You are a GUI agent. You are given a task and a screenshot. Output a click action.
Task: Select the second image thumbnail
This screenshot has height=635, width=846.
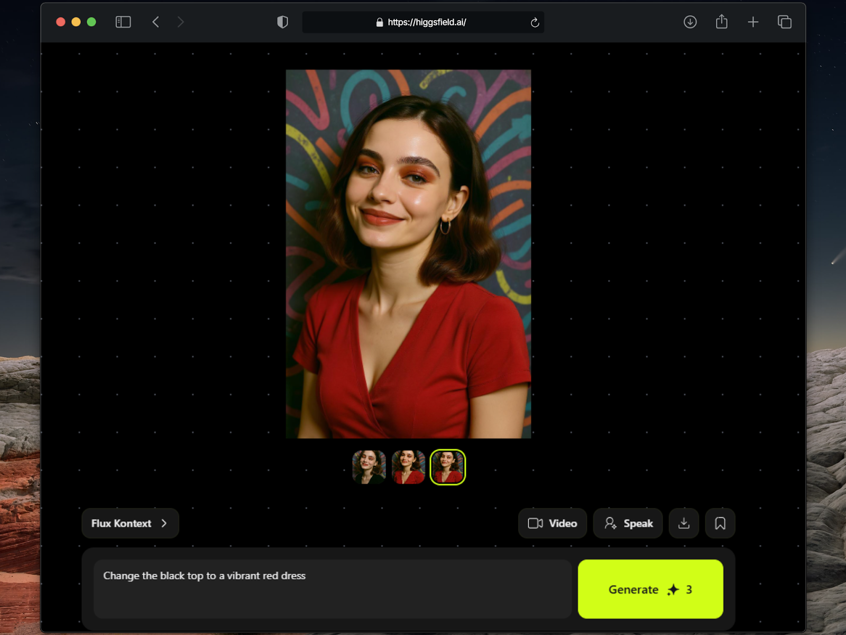[x=408, y=467]
